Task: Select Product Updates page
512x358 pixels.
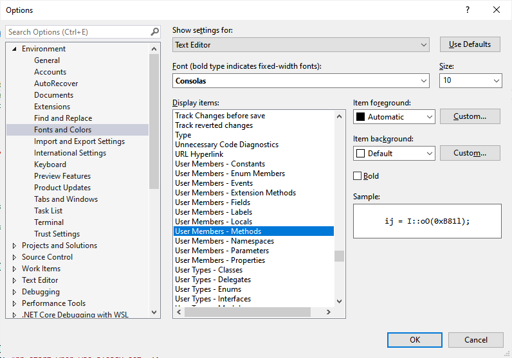Action: (x=62, y=188)
